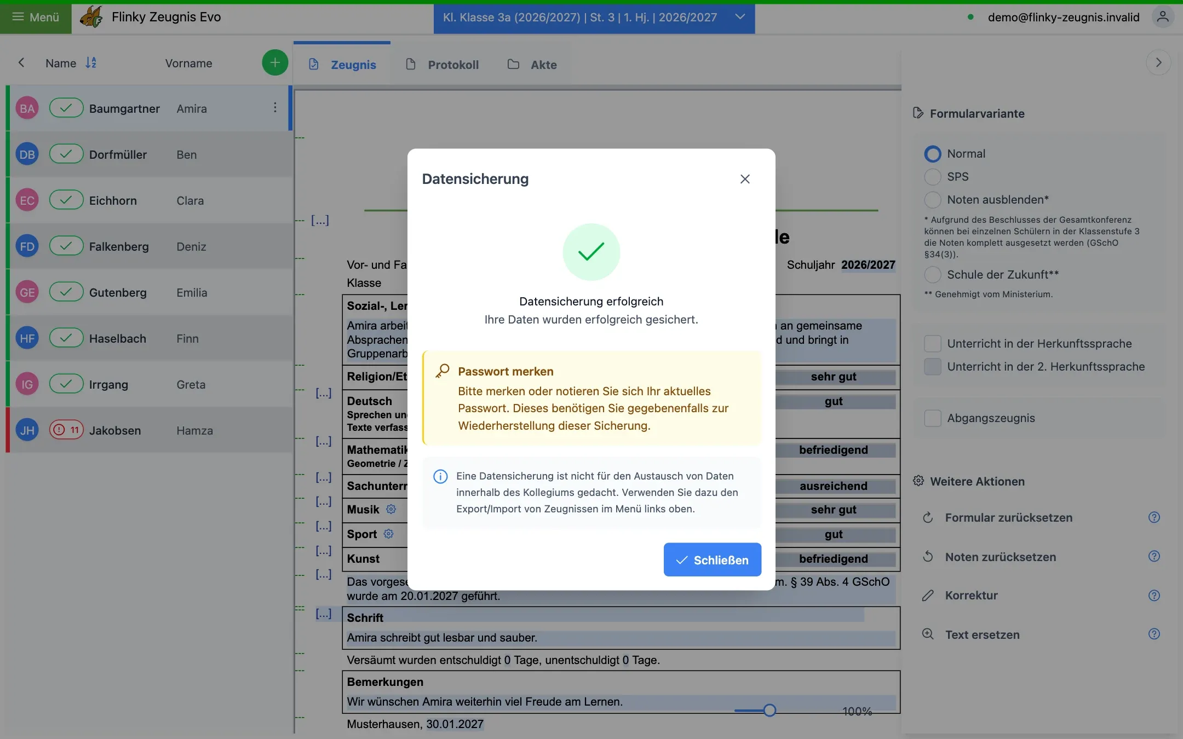Open help icon beside Korrektur
1183x739 pixels.
point(1153,595)
